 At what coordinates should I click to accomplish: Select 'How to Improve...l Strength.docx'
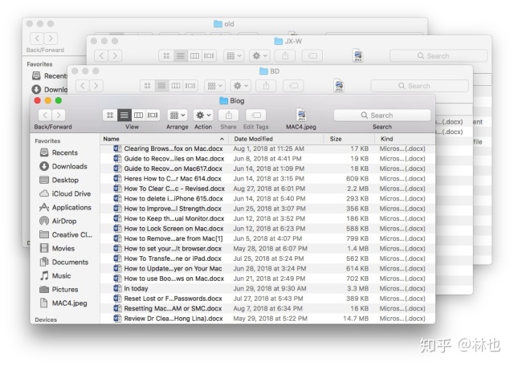[267, 209]
